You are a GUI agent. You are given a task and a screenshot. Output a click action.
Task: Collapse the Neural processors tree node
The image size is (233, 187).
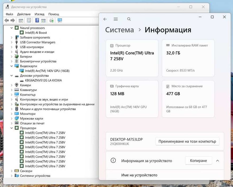pyautogui.click(x=11, y=28)
